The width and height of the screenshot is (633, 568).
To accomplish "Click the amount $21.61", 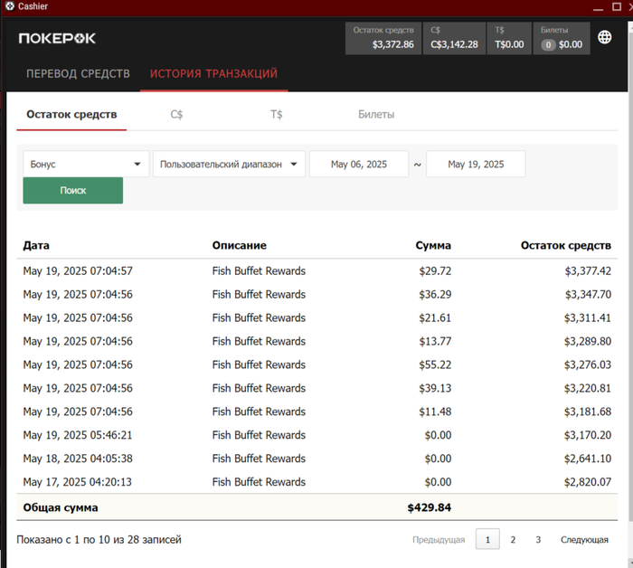I will point(435,317).
